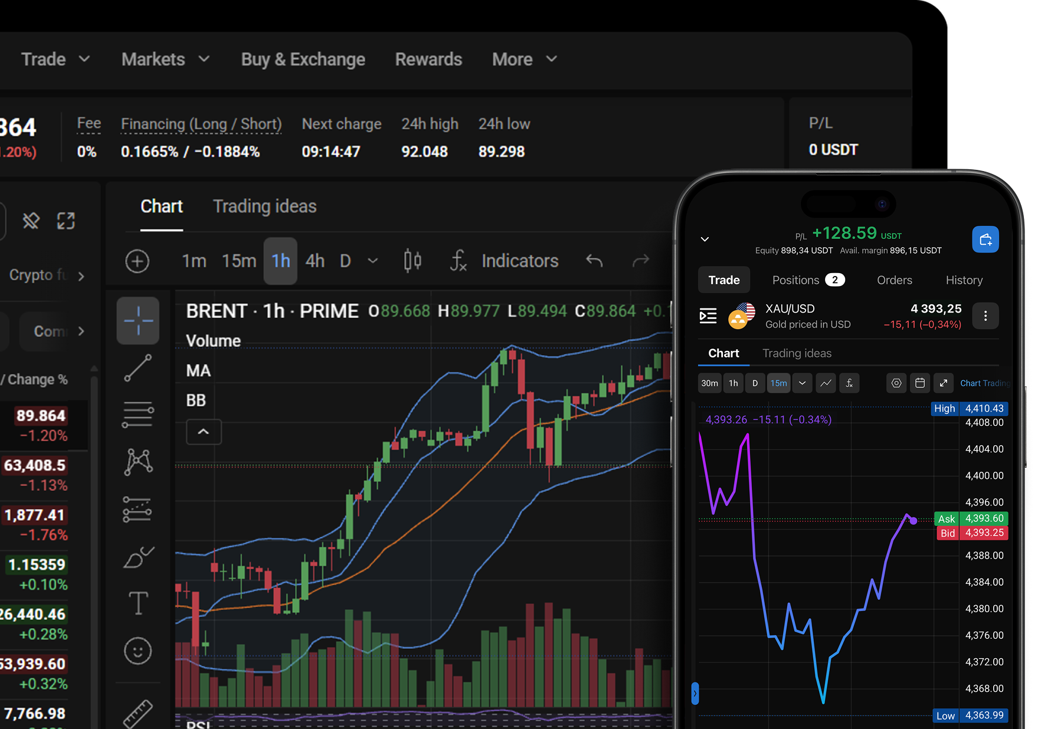Tap the blue side handle on phone chart

[695, 694]
